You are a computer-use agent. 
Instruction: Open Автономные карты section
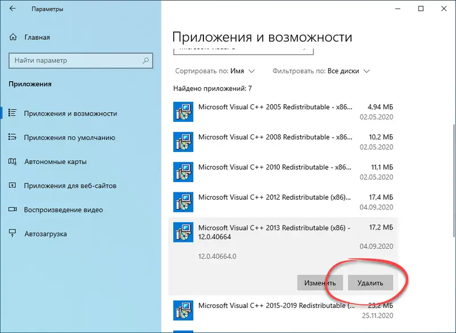coord(80,162)
